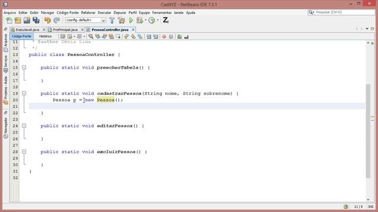Viewport: 378px width, 212px height.
Task: Open the config default combo box
Action: click(86, 20)
